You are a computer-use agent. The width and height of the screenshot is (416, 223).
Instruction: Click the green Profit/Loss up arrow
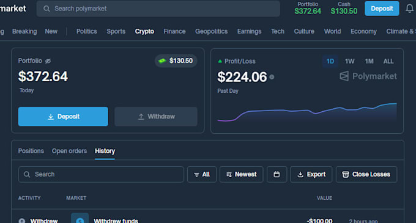(220, 61)
